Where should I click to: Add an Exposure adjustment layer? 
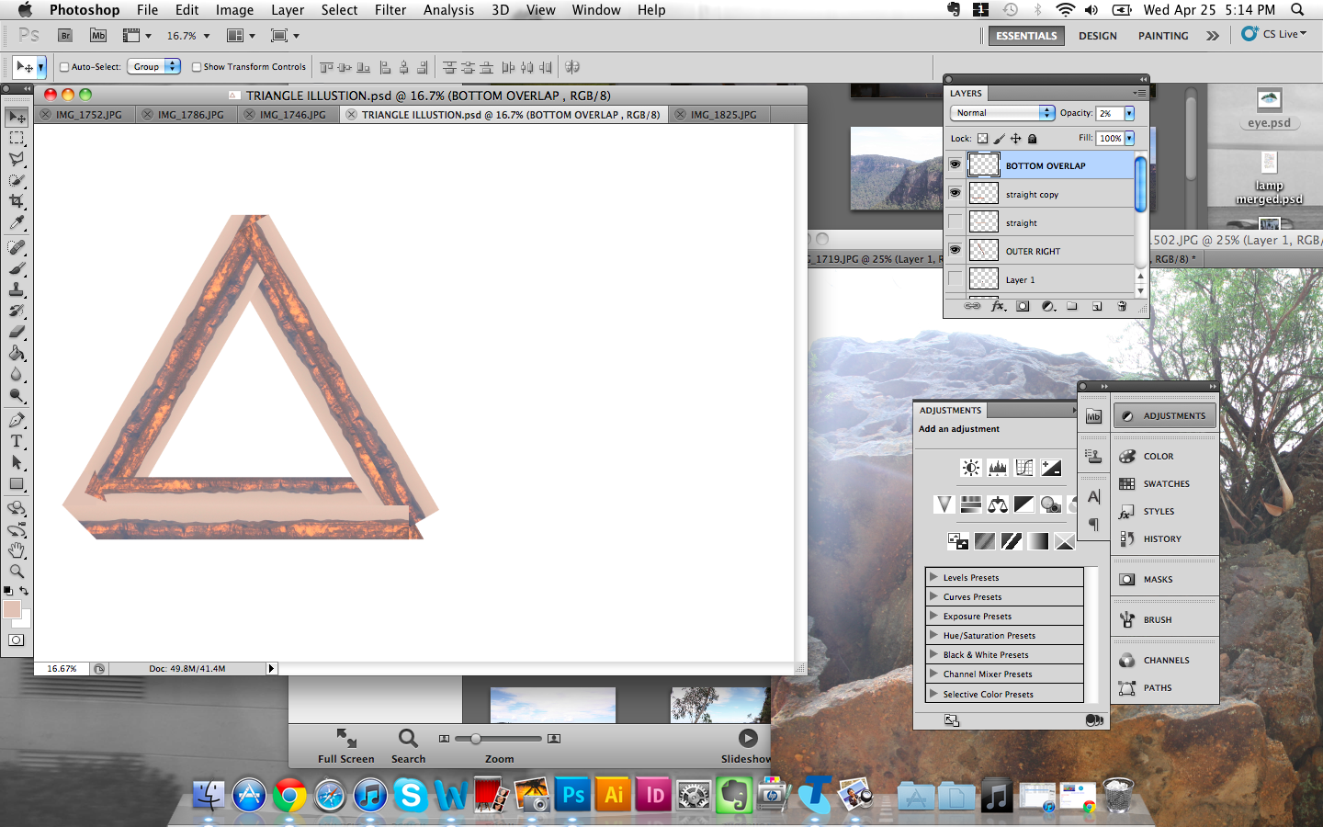pyautogui.click(x=1051, y=468)
